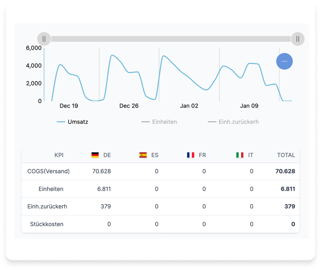The image size is (321, 270).
Task: Click the TOTAL column header
Action: 286,155
